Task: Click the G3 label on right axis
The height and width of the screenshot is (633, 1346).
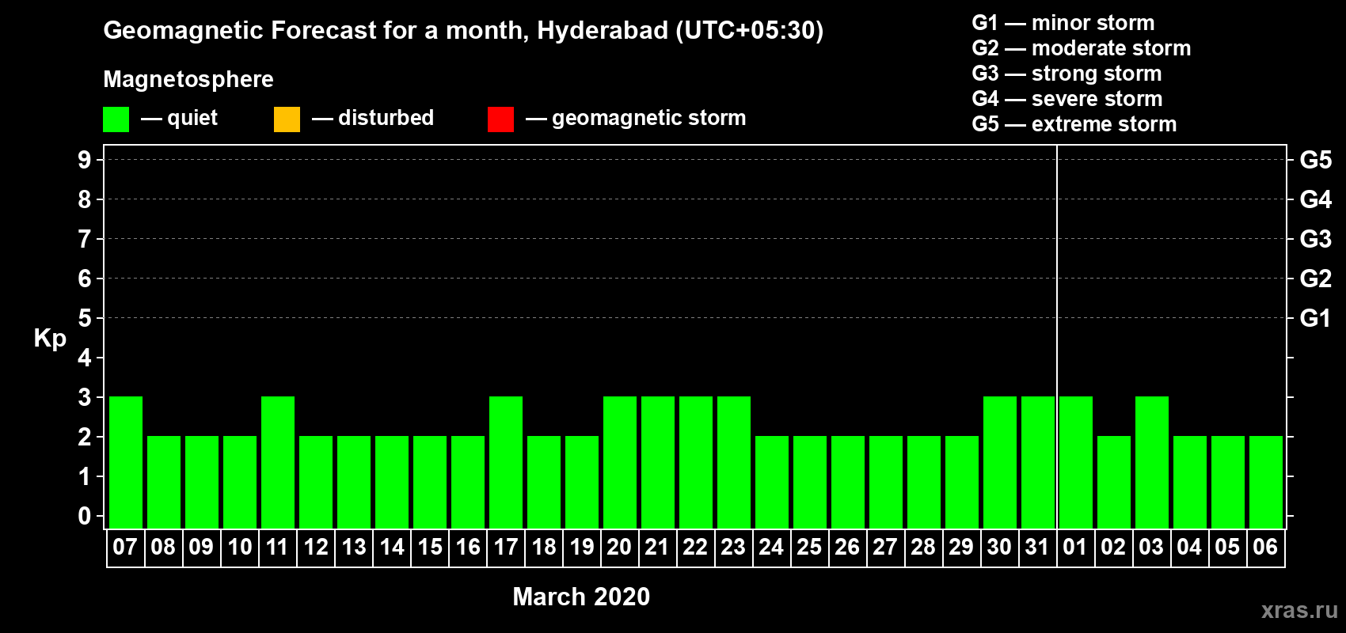Action: 1316,239
